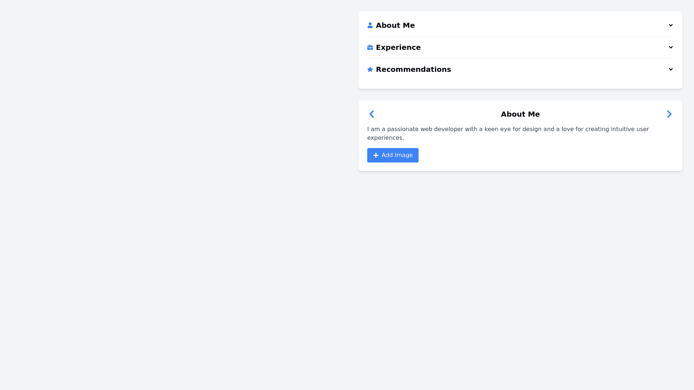Advance to next slide with right arrow

pos(669,114)
